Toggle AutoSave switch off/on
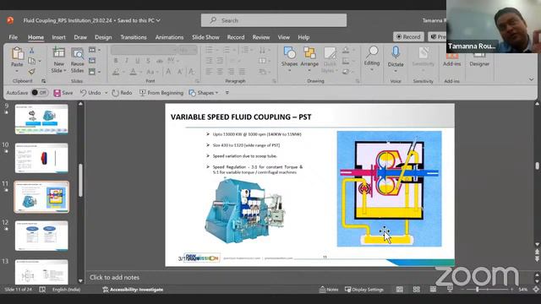The image size is (541, 304). (x=40, y=93)
